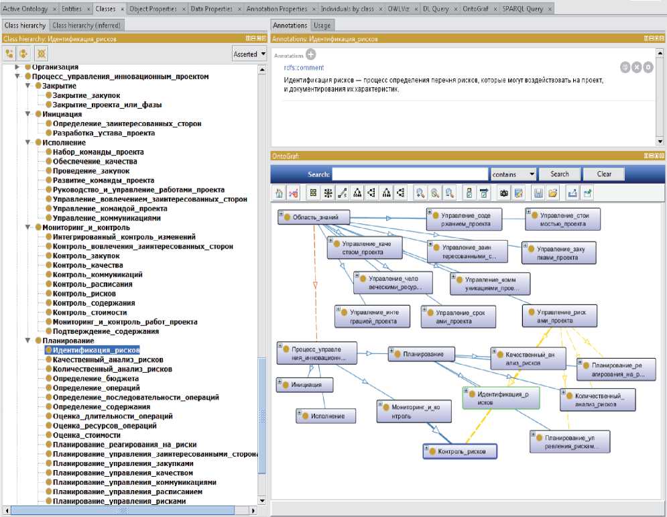Image resolution: width=667 pixels, height=517 pixels.
Task: Add a new annotation with the plus icon
Action: click(x=311, y=54)
